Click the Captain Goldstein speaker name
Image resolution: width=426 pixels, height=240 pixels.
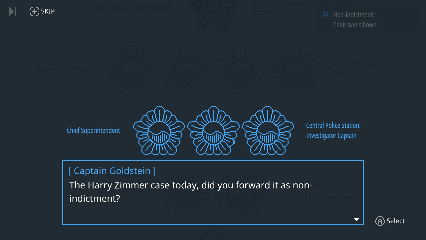(112, 171)
